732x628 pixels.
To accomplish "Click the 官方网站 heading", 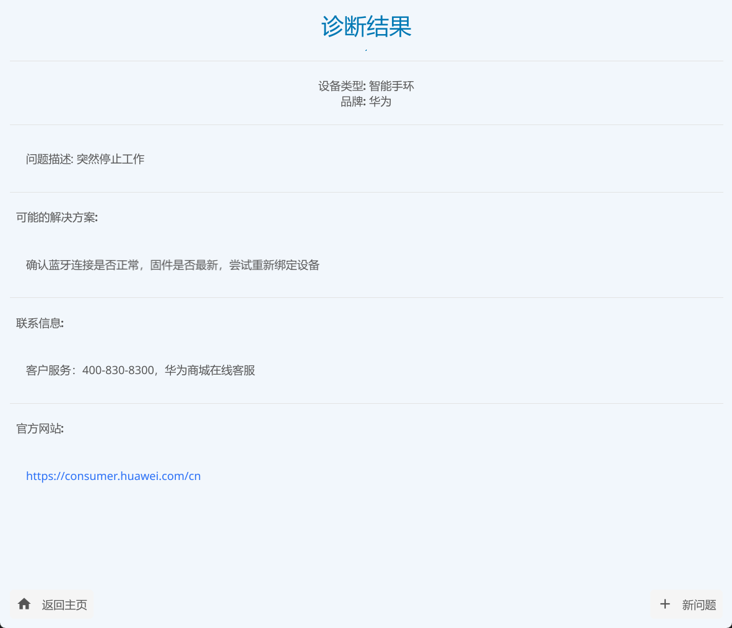I will [x=40, y=429].
